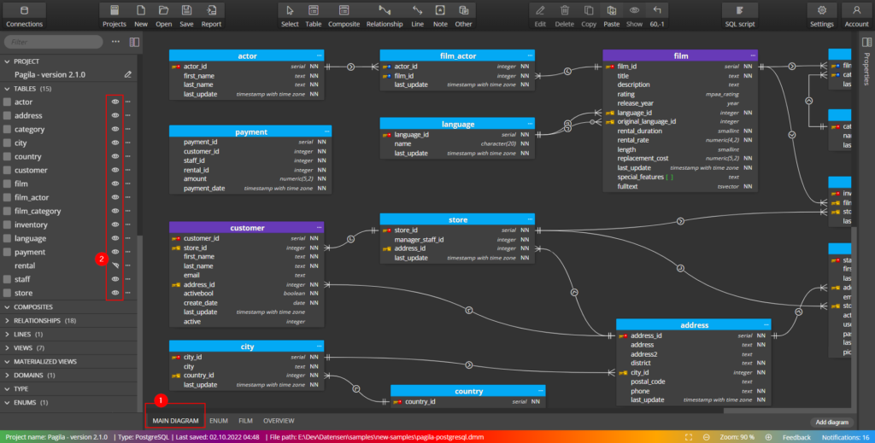Pick the Composite tool
Viewport: 875px width, 443px height.
coord(344,15)
